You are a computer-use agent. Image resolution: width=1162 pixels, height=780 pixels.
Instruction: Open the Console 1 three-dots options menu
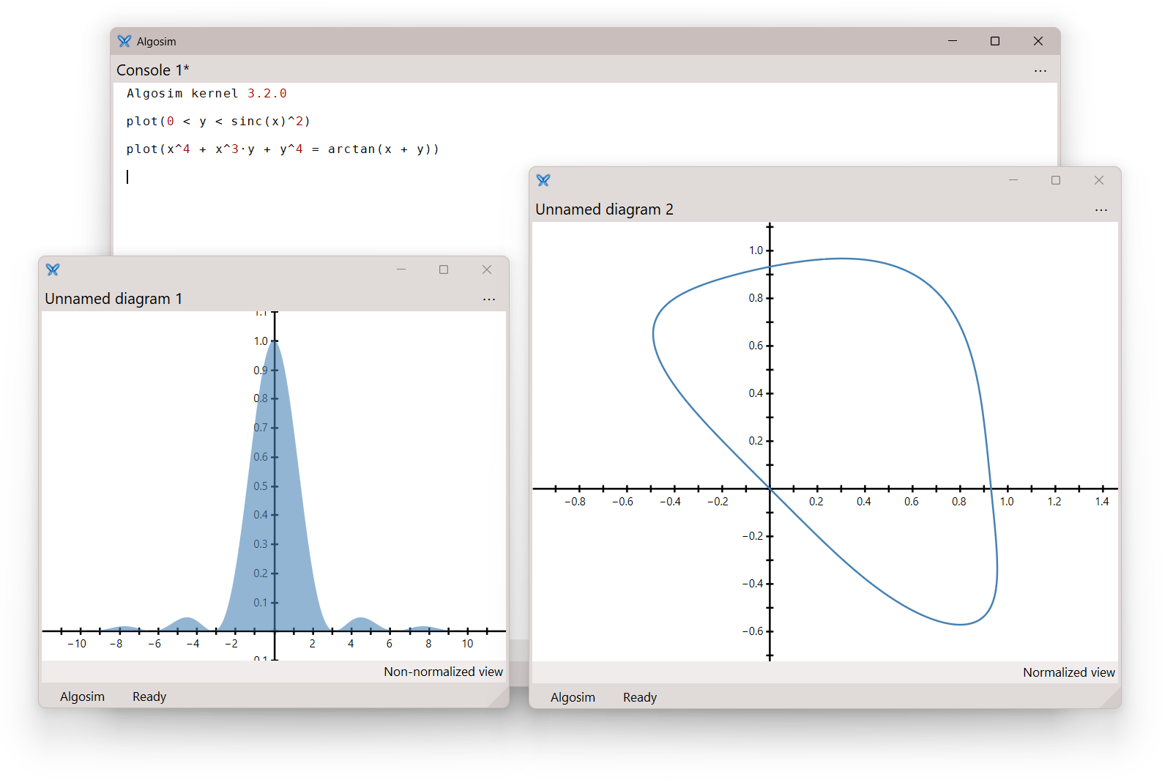(x=1040, y=71)
